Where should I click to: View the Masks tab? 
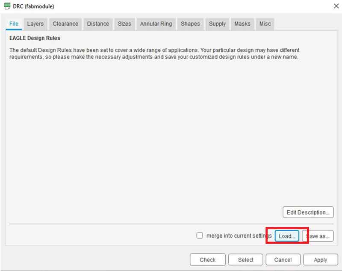(242, 24)
